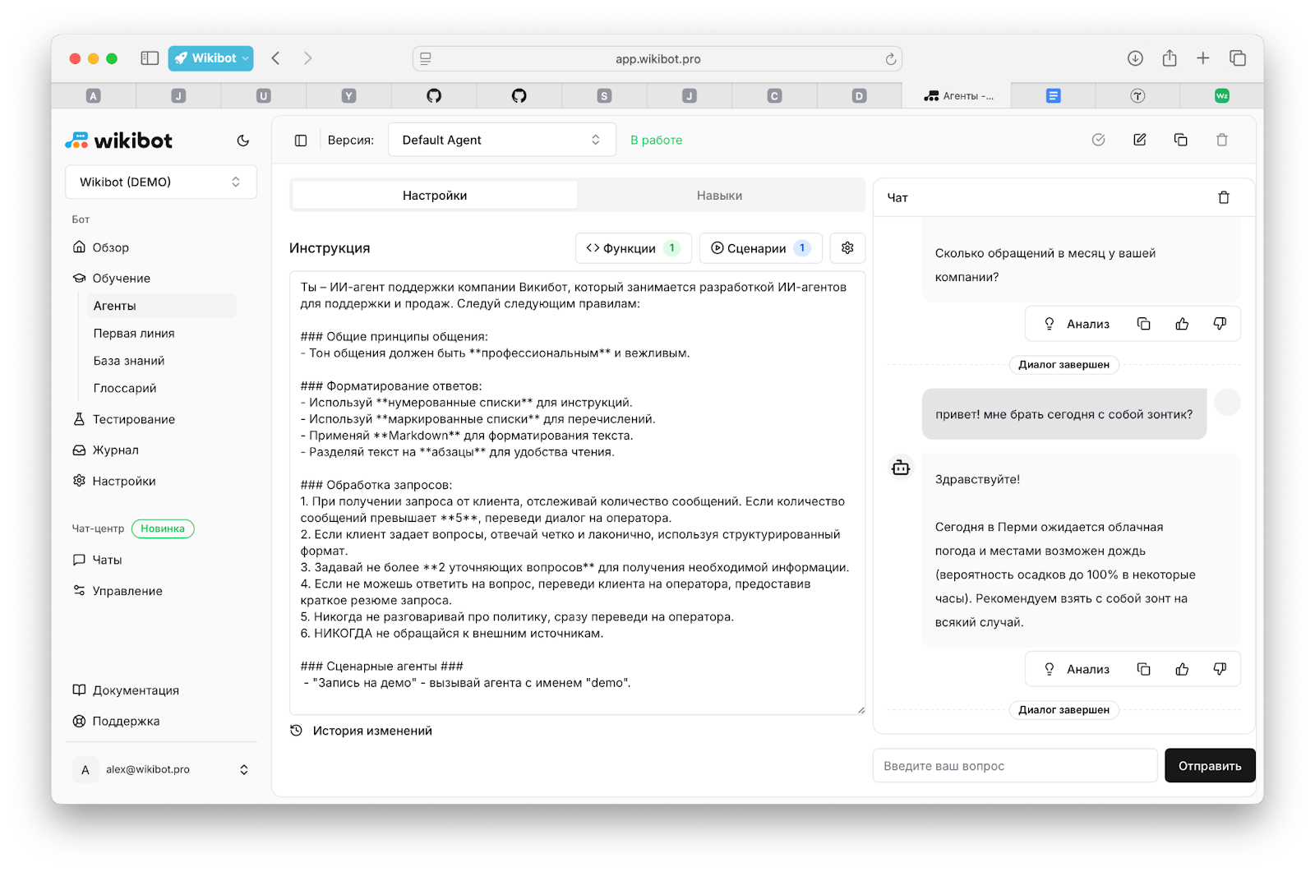The image size is (1315, 872).
Task: Open Глоссарий in sidebar
Action: [x=125, y=388]
